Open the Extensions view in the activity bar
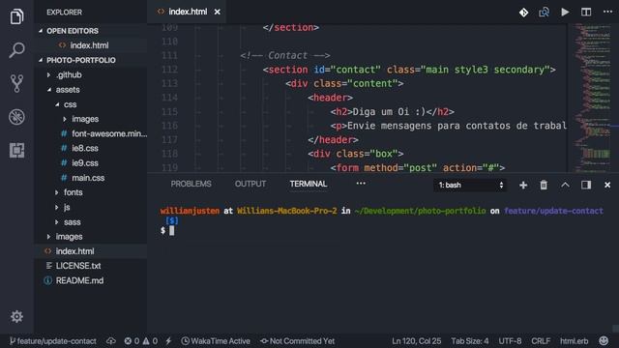This screenshot has width=619, height=348. click(x=16, y=151)
